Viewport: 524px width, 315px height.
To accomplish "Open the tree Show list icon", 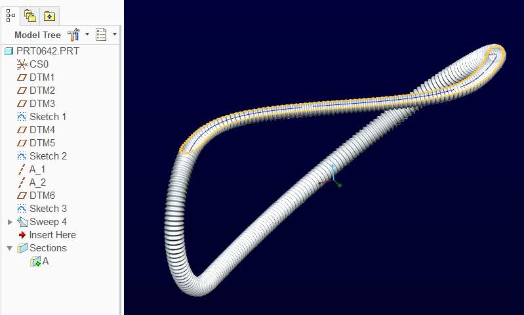I will [x=101, y=34].
